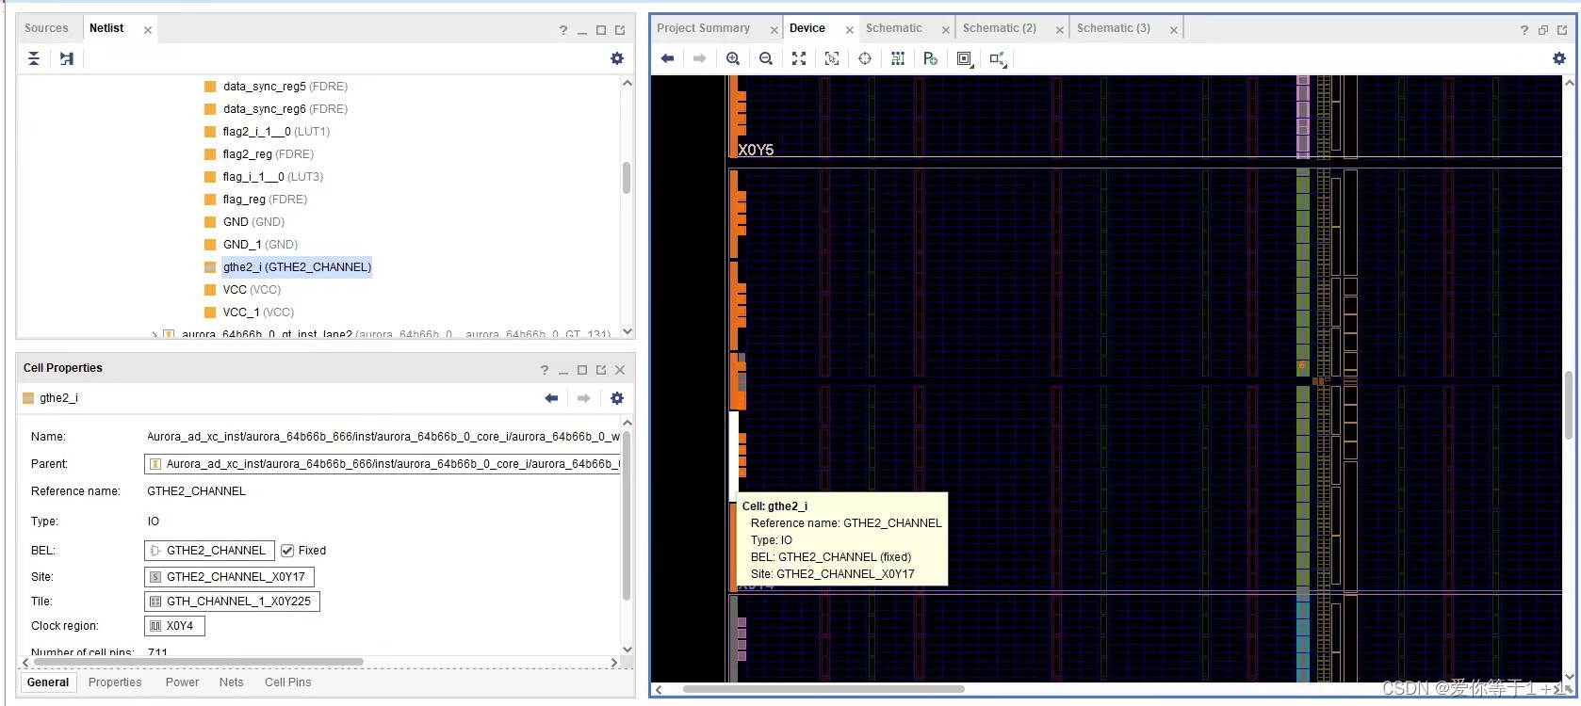Close the Netlist tab
1581x706 pixels.
point(148,30)
